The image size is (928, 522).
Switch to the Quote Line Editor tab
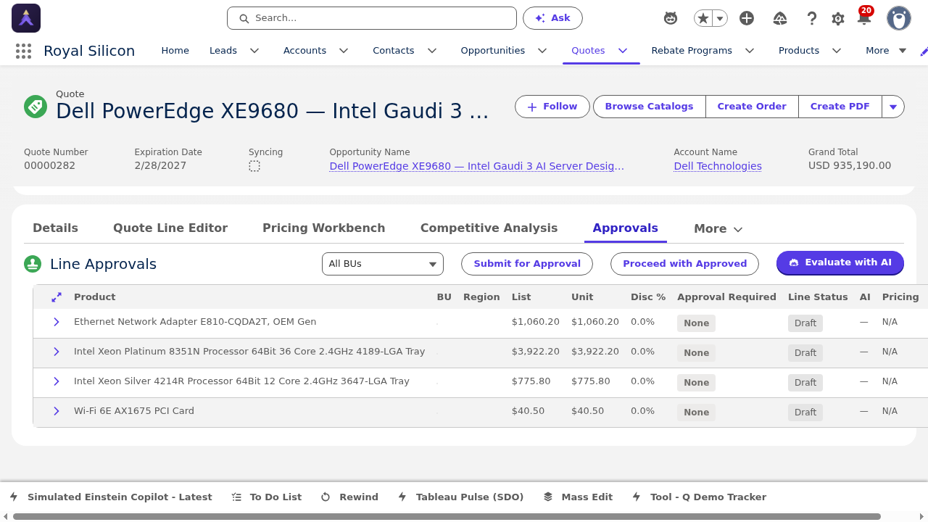[x=170, y=228]
